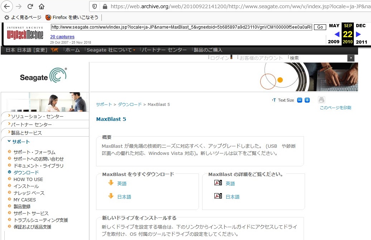Jump to year 2009 in Wayback timeline
This screenshot has height=240, width=371.
[x=334, y=41]
